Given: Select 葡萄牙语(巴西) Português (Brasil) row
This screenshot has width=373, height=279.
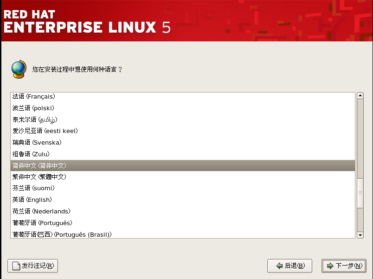Looking at the screenshot, I should 183,234.
